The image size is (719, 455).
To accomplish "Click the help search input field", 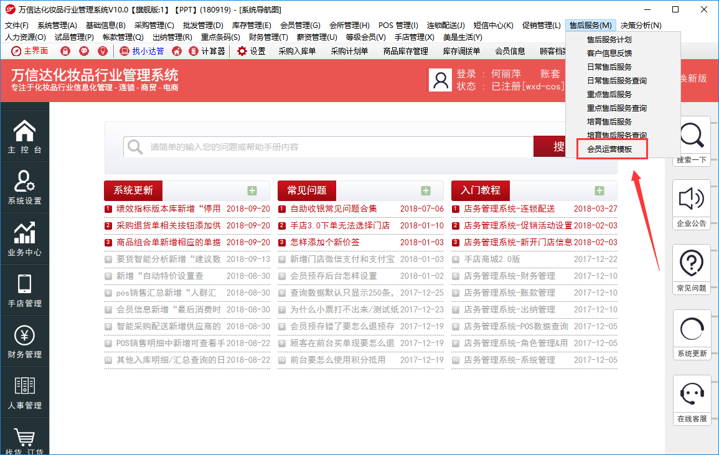I will [x=328, y=147].
